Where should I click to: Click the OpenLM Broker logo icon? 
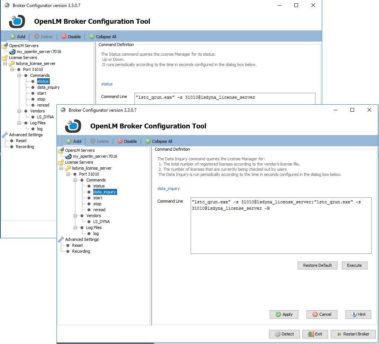[x=73, y=126]
